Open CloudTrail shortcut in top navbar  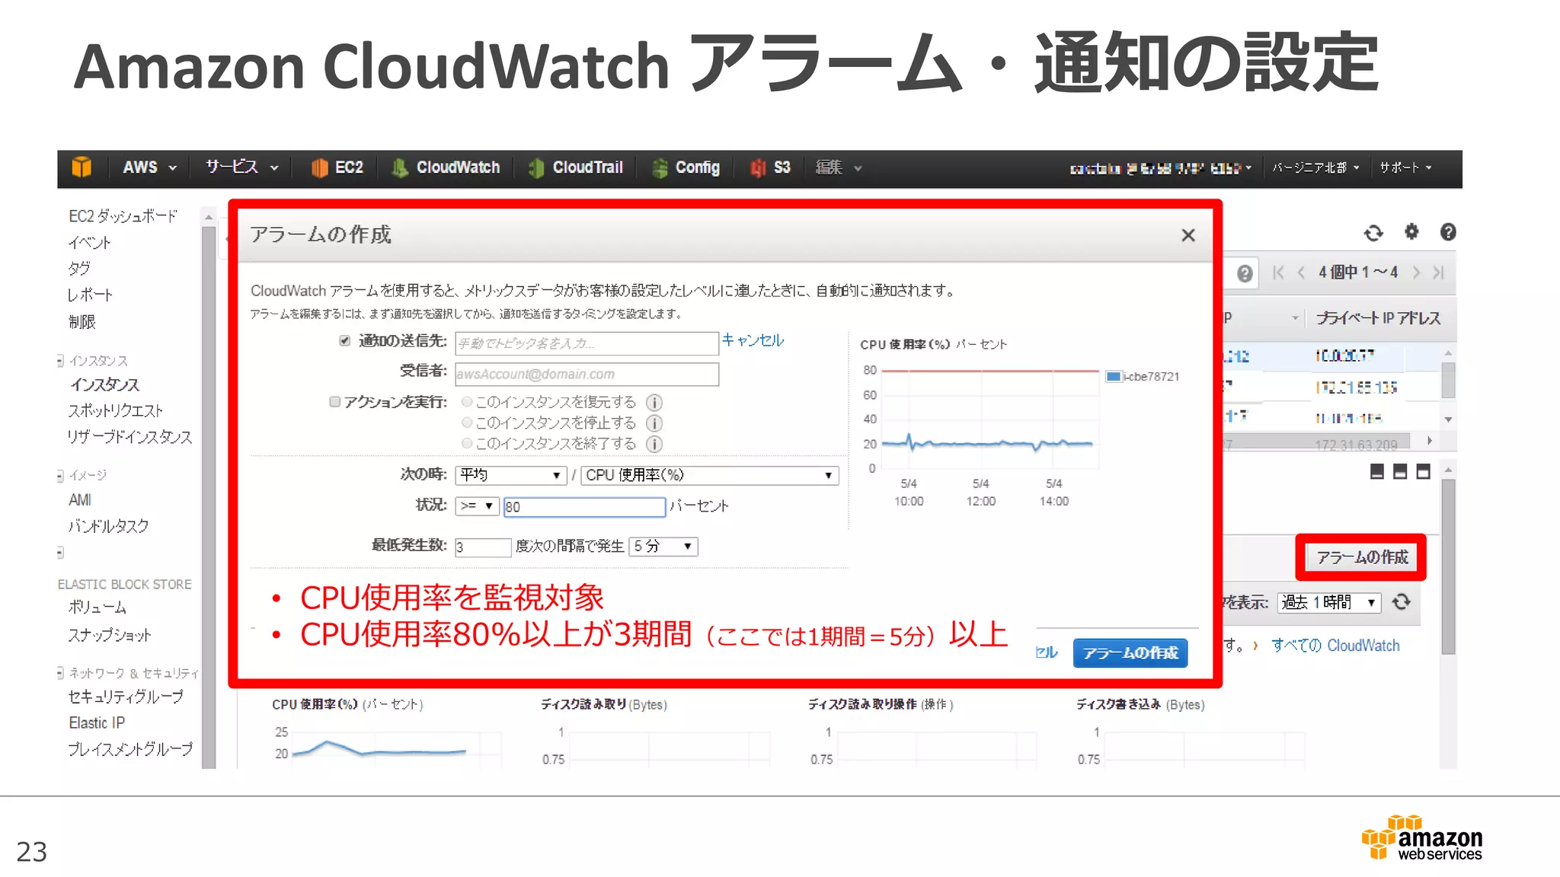pyautogui.click(x=576, y=167)
